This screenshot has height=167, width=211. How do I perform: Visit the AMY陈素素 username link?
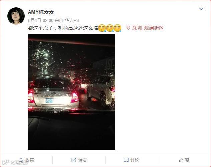click(41, 12)
